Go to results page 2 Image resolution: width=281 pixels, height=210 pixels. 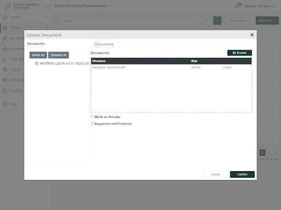tap(269, 153)
